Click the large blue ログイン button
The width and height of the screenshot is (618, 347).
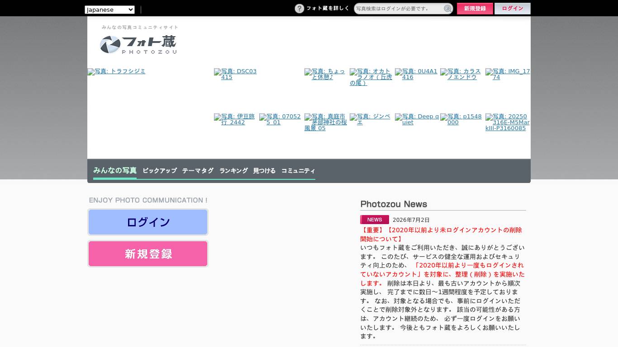point(148,222)
